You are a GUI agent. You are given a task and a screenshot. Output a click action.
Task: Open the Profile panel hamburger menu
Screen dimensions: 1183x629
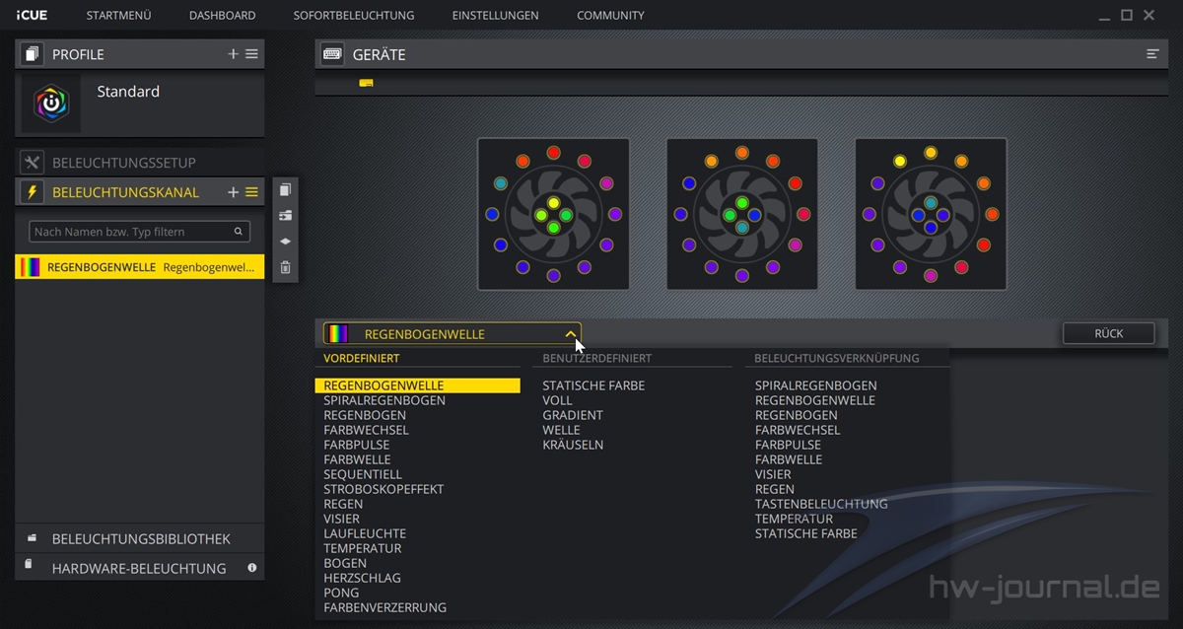[251, 54]
